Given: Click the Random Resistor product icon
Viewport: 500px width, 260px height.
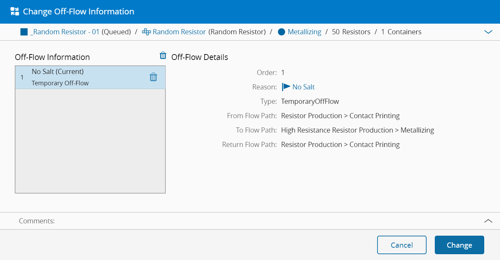Looking at the screenshot, I should tap(147, 32).
